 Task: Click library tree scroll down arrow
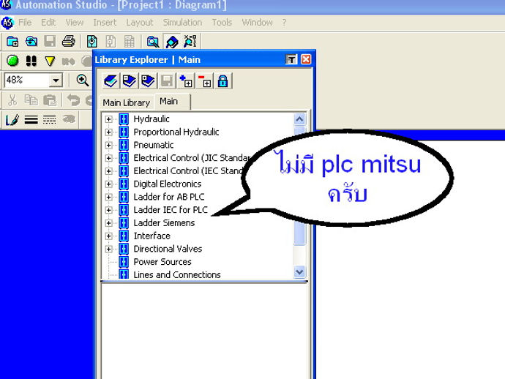[x=299, y=272]
